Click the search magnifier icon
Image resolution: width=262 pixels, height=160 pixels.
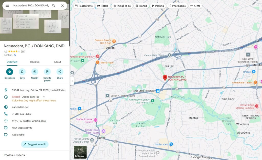coord(54,6)
